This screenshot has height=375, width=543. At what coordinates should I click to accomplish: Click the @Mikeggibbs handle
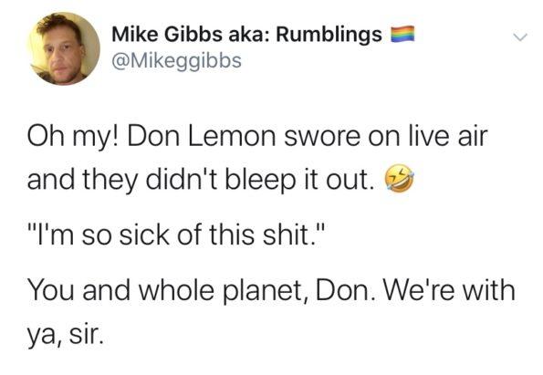click(176, 60)
